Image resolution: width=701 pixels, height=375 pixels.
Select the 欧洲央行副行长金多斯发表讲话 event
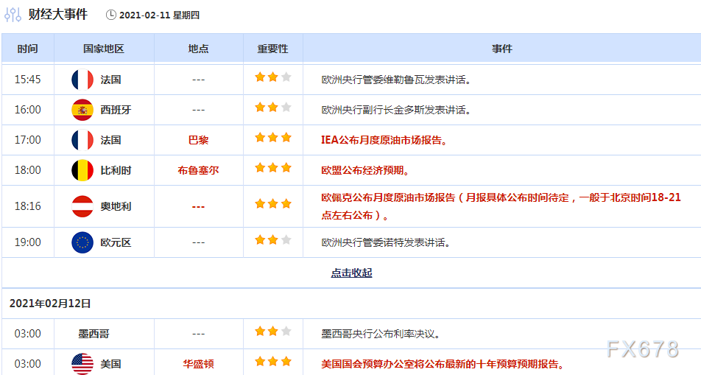click(395, 110)
